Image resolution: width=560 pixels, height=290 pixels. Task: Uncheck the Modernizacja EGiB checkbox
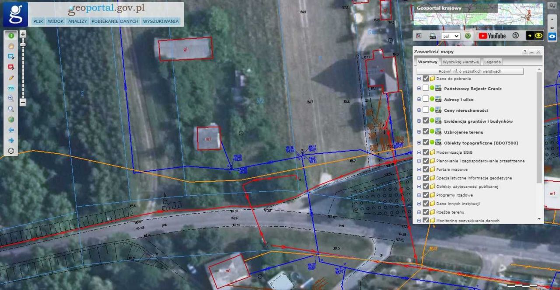[426, 152]
